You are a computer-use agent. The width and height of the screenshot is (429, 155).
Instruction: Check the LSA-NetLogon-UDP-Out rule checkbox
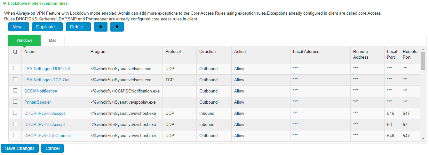tap(15, 68)
